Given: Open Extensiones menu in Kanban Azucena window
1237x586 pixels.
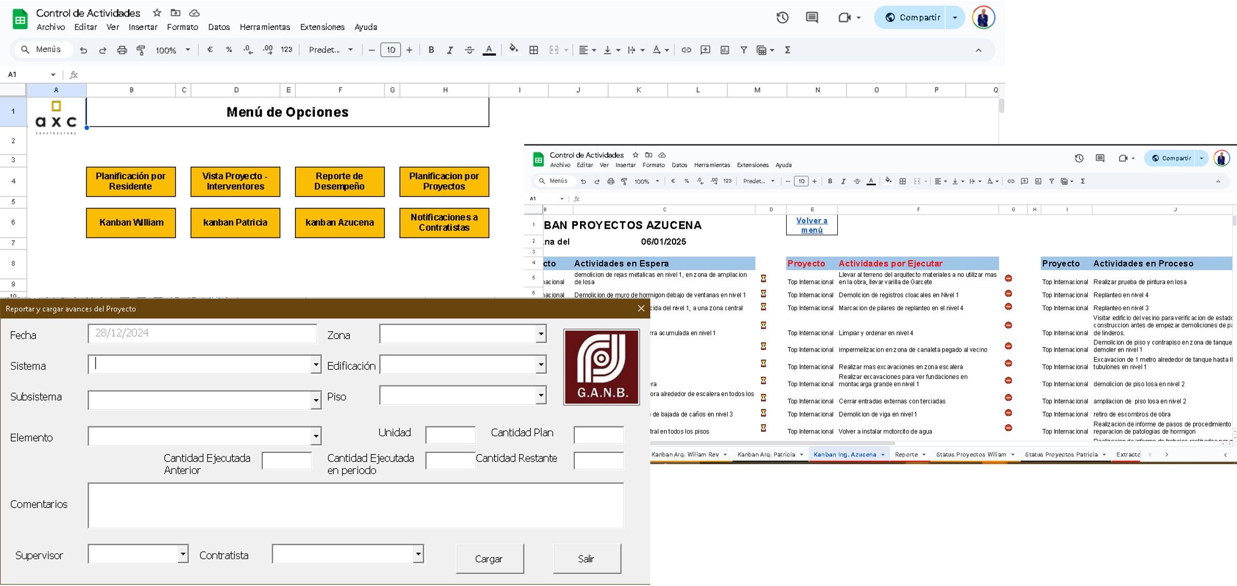Looking at the screenshot, I should (x=753, y=165).
